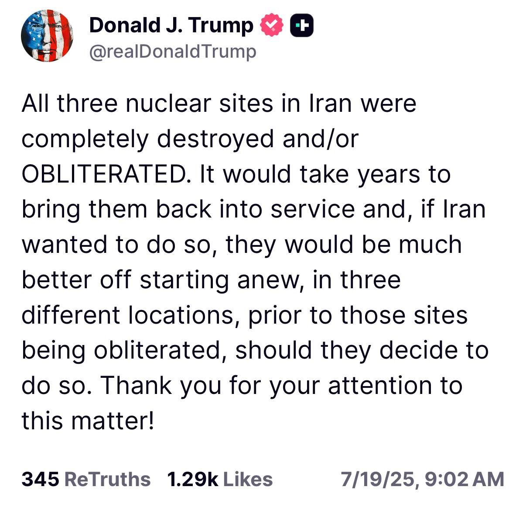
Task: Click the 9:02 AM time stamp
Action: [x=465, y=479]
